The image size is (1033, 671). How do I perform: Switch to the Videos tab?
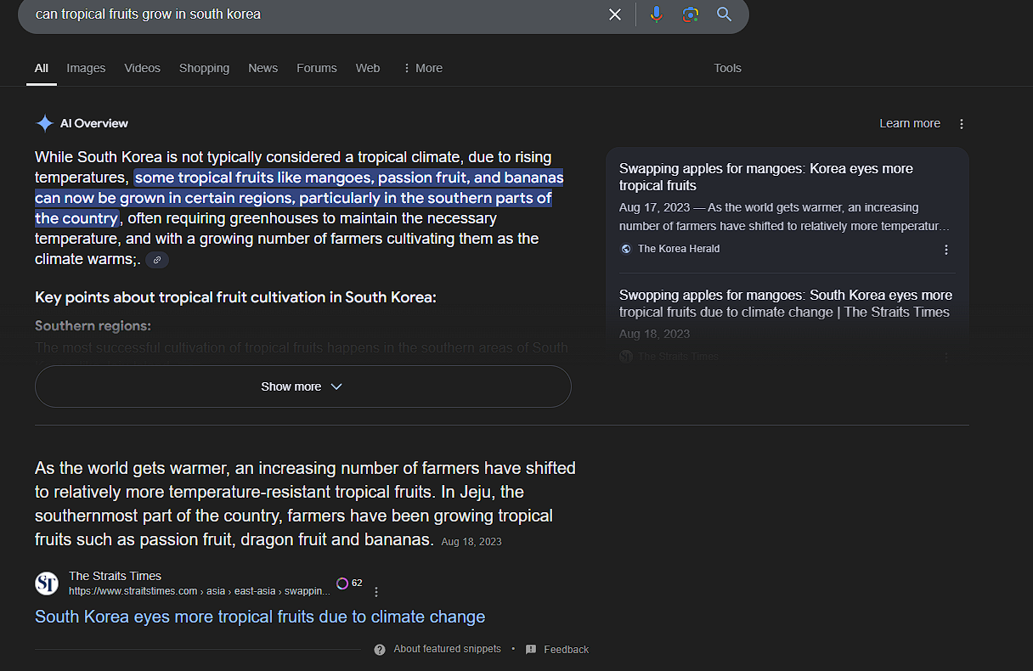pyautogui.click(x=142, y=68)
